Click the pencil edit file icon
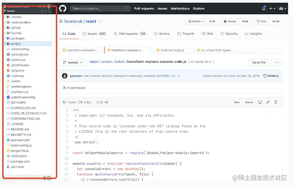Image resolution: width=293 pixels, height=187 pixels. (268, 102)
